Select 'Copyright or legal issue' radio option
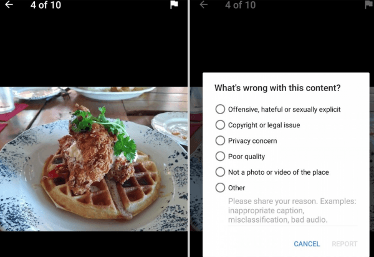374x257 pixels. 220,125
